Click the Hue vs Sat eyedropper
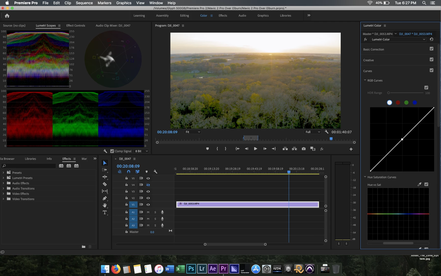The image size is (441, 276). 419,184
